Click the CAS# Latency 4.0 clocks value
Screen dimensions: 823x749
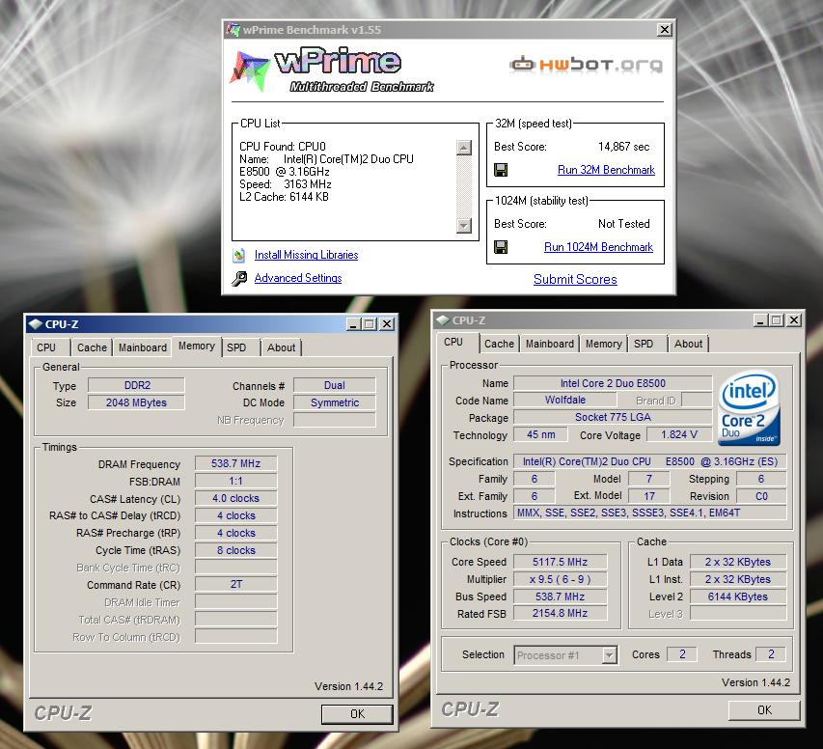coord(235,498)
